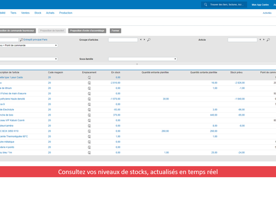The image size is (276, 207).
Task: Open the Activités link
Action: (267, 13)
